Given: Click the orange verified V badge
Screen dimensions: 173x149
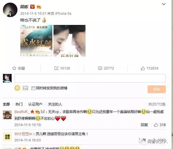Looking at the screenshot, I should point(33,7).
